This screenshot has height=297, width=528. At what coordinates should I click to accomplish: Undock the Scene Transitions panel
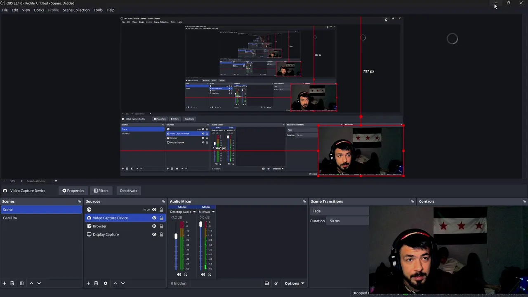pos(412,201)
